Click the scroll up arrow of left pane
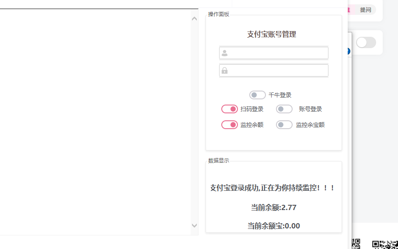Viewport: 398px width, 249px height. [195, 18]
